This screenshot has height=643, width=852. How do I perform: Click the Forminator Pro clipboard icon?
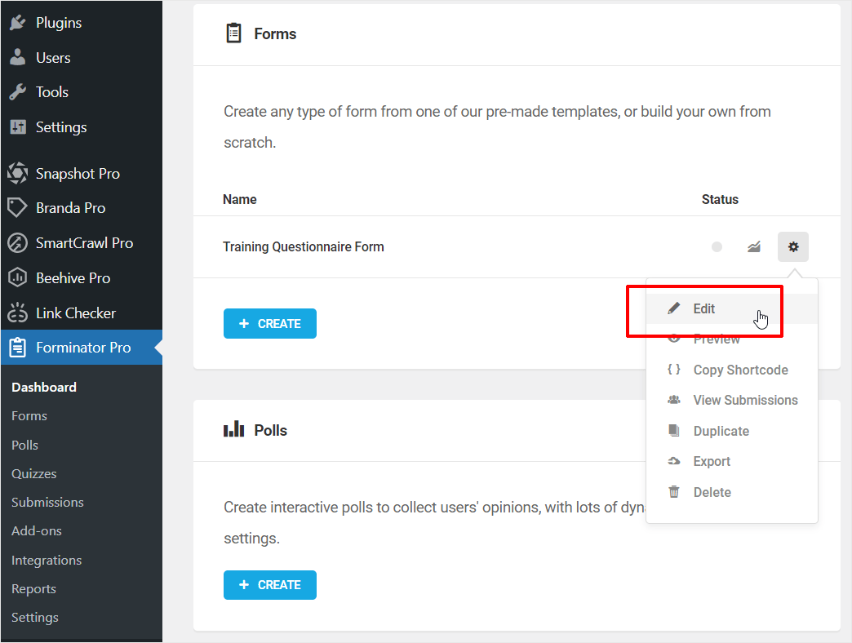click(17, 348)
